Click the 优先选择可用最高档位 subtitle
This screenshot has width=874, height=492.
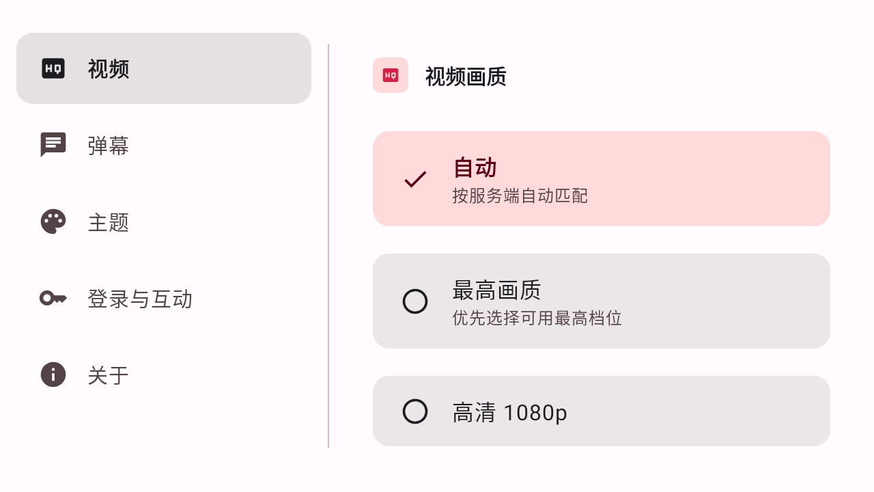pyautogui.click(x=537, y=318)
